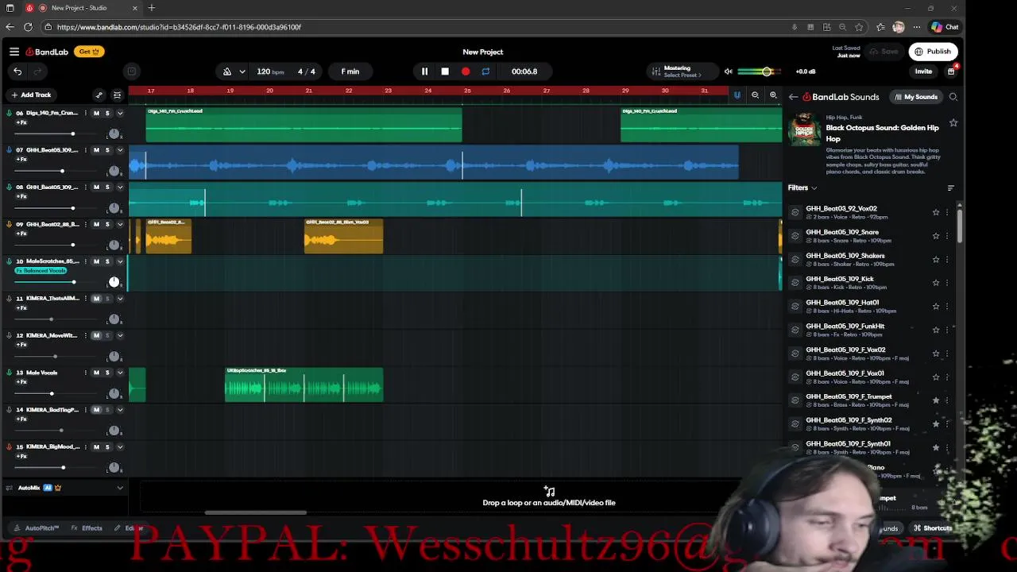Stop playback

445,71
